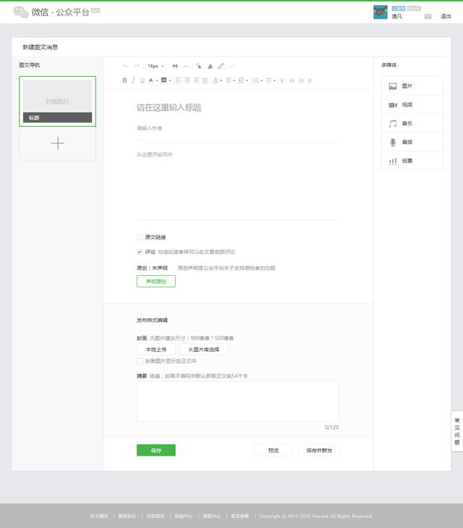Enable the 原文链接 checkbox
Viewport: 463px width, 528px height.
click(140, 238)
